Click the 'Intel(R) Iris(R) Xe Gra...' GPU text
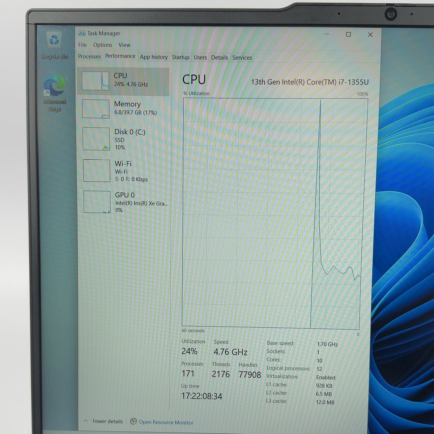Image resolution: width=434 pixels, height=434 pixels. [x=141, y=203]
